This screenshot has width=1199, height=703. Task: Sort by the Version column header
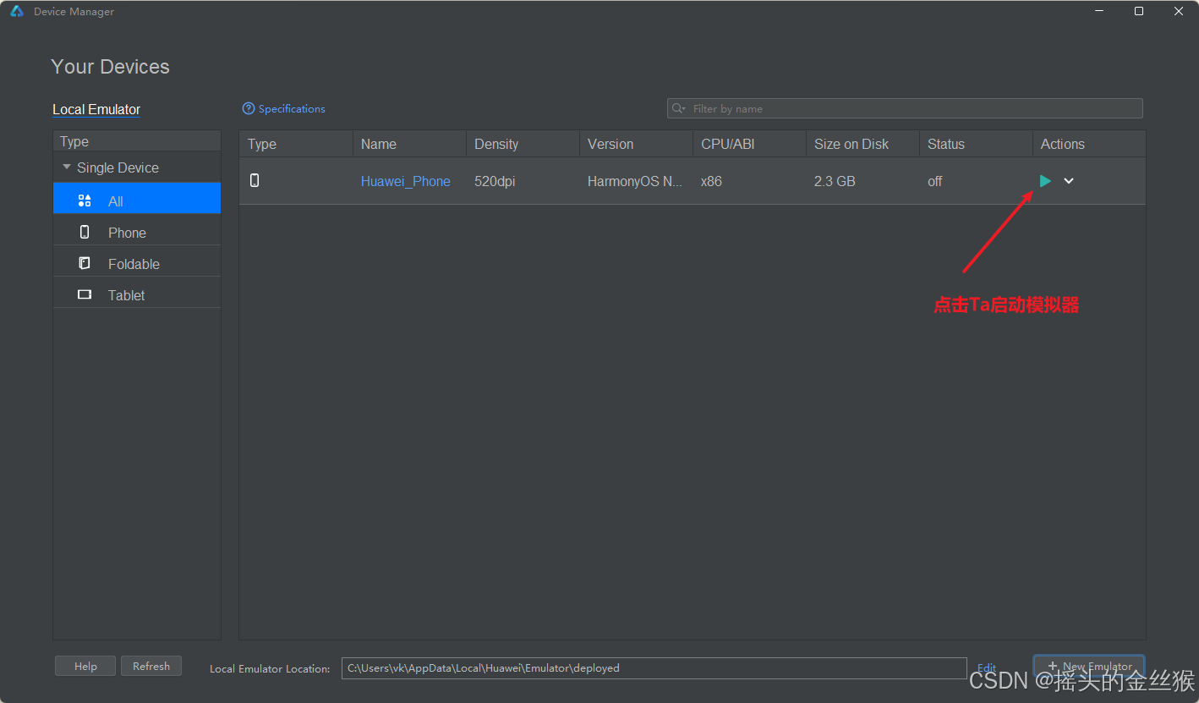636,144
